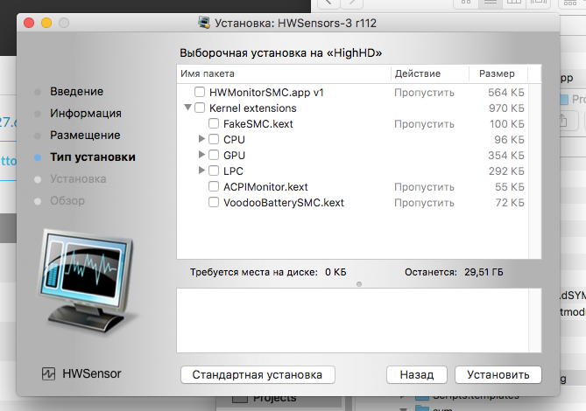The image size is (586, 411).
Task: Select the CPU package checkbox
Action: [x=214, y=139]
